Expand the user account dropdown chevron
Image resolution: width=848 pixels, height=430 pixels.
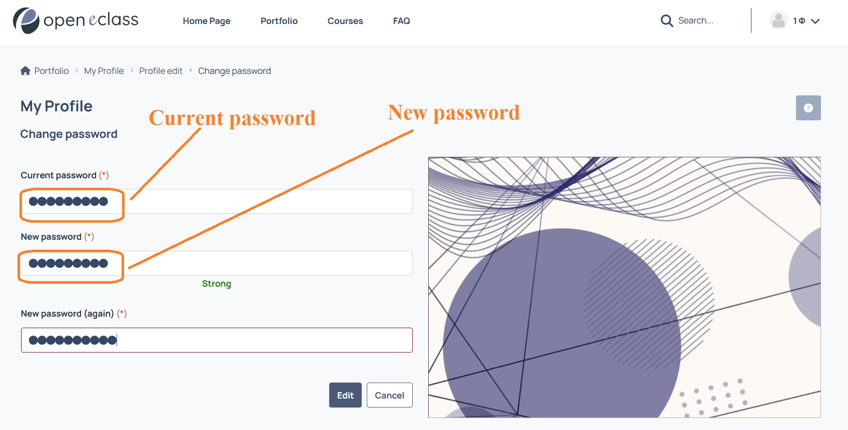[815, 21]
